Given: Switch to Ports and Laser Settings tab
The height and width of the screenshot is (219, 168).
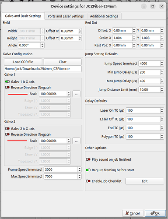Looking at the screenshot, I should [x=66, y=16].
